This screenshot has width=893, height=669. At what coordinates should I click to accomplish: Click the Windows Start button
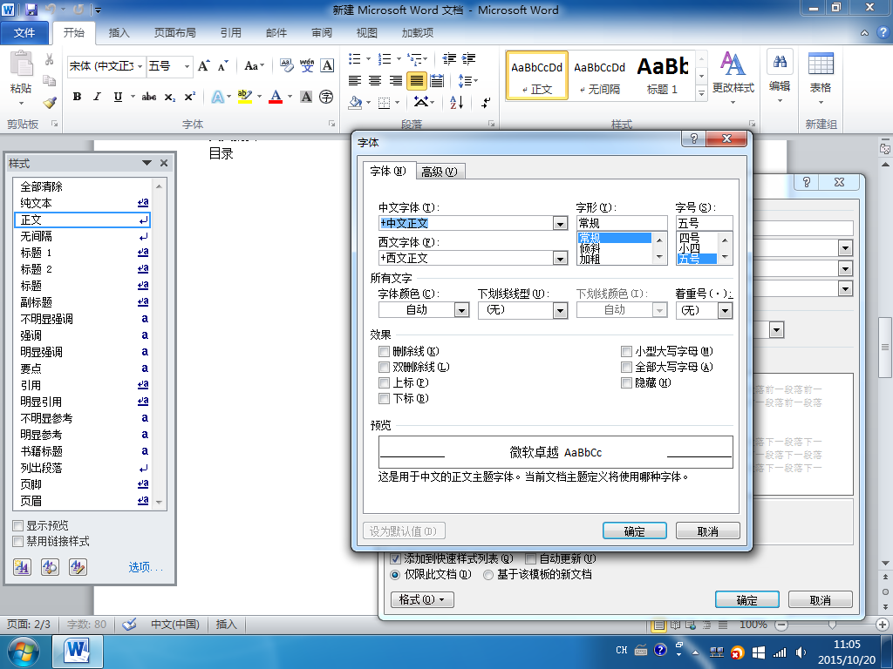pos(24,652)
